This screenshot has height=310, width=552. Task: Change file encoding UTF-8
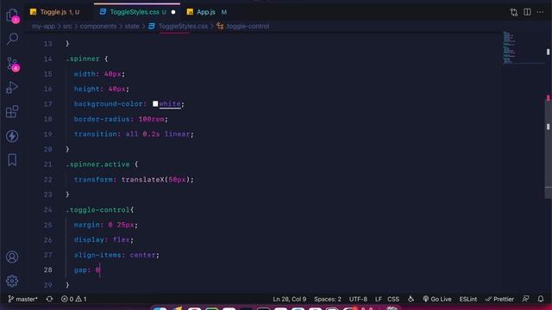point(358,299)
